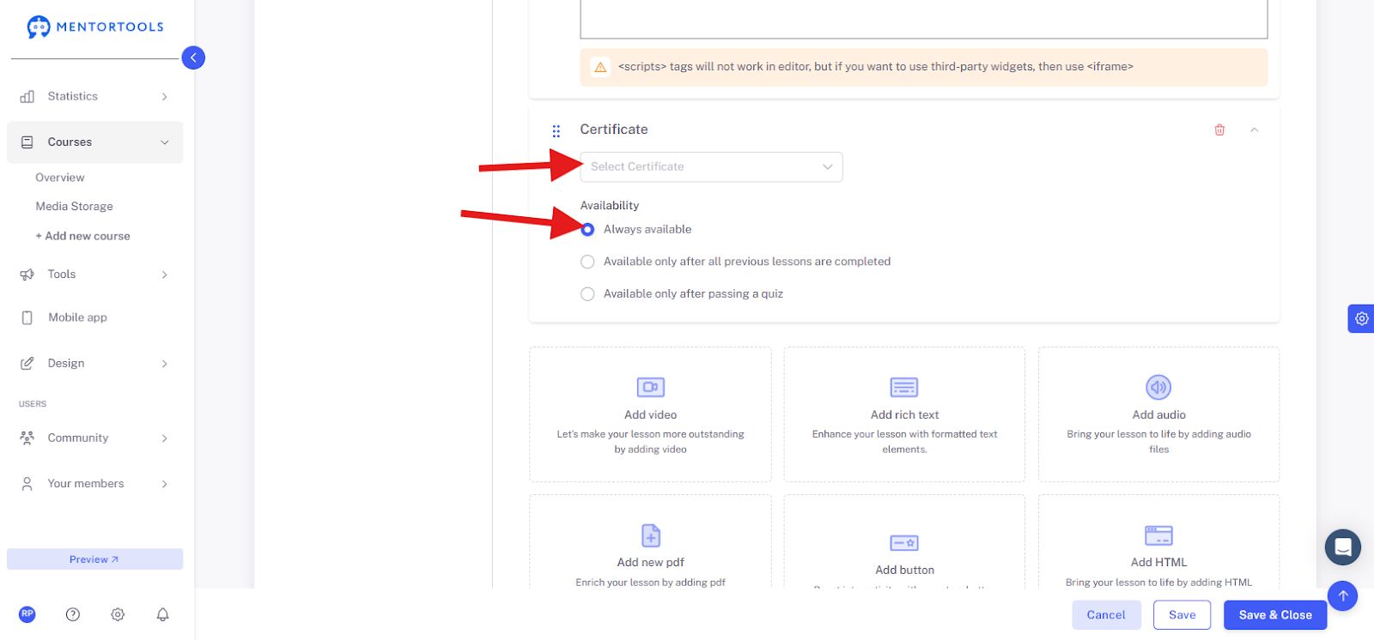Collapse the Certificate section chevron
Screen dimensions: 1374x640
[x=1254, y=130]
